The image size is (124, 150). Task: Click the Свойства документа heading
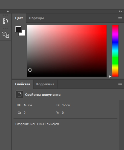click(x=43, y=95)
